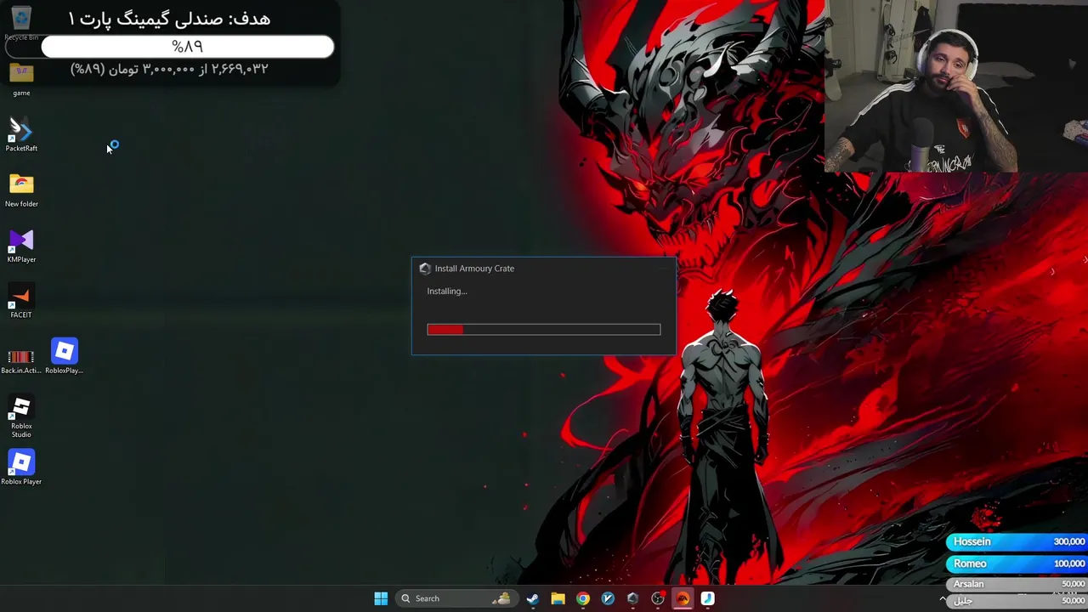Open the New folder desktop icon
This screenshot has height=612, width=1088.
(x=21, y=190)
